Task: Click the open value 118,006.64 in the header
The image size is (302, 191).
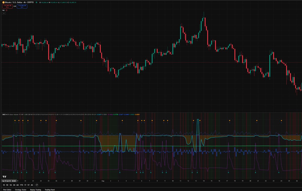Action: tap(44, 2)
